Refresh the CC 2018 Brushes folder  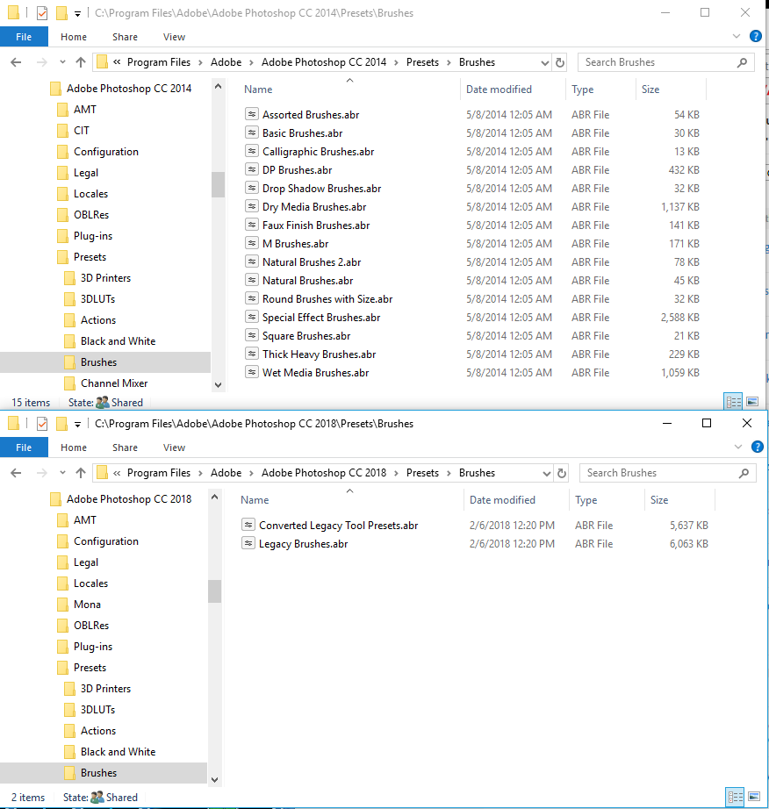click(x=562, y=473)
